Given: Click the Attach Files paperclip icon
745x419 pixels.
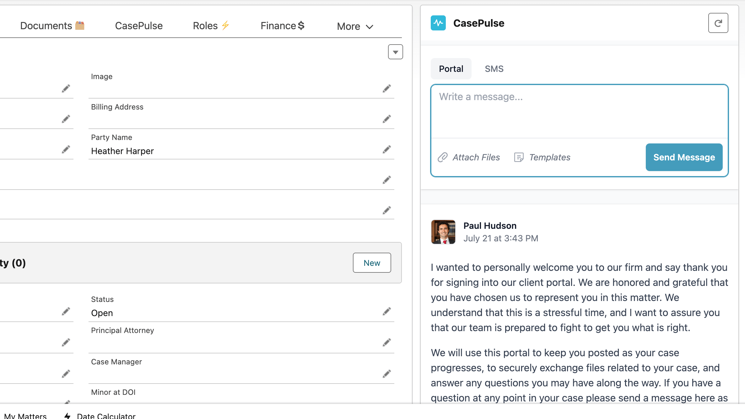Looking at the screenshot, I should [443, 157].
